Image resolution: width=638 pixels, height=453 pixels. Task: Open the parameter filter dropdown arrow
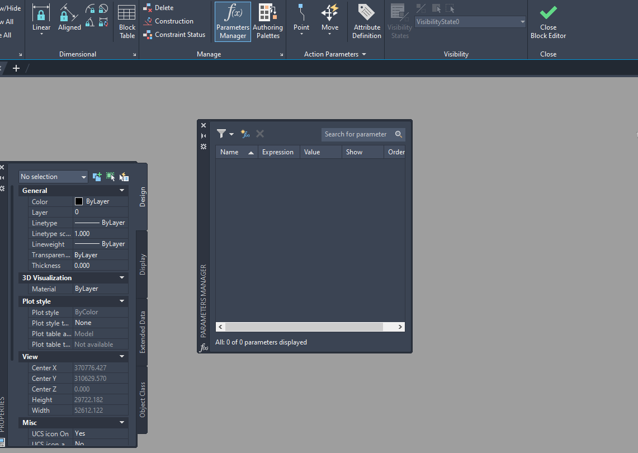[231, 134]
